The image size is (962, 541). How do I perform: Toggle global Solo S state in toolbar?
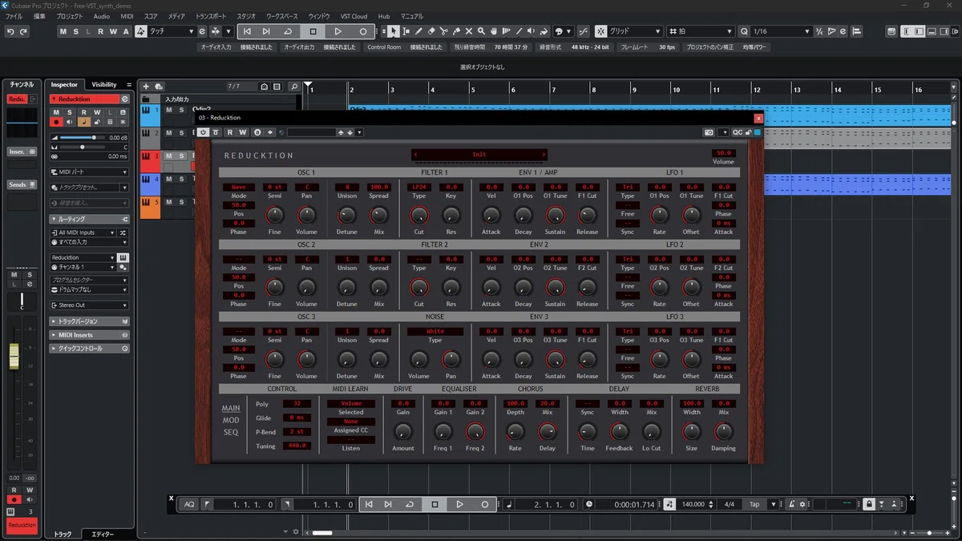75,31
